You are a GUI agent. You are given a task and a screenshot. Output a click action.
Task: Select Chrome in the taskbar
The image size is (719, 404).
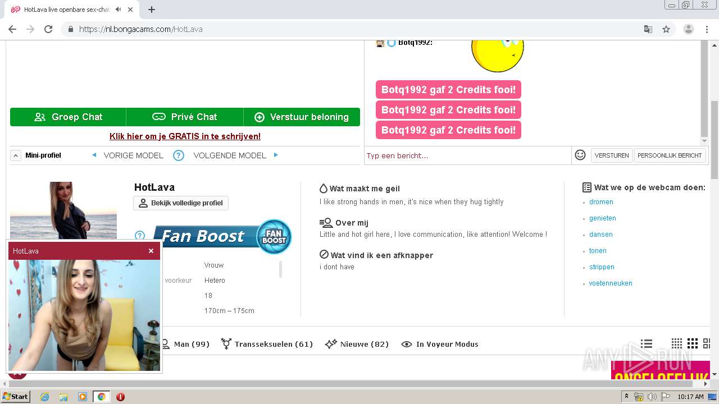click(101, 397)
